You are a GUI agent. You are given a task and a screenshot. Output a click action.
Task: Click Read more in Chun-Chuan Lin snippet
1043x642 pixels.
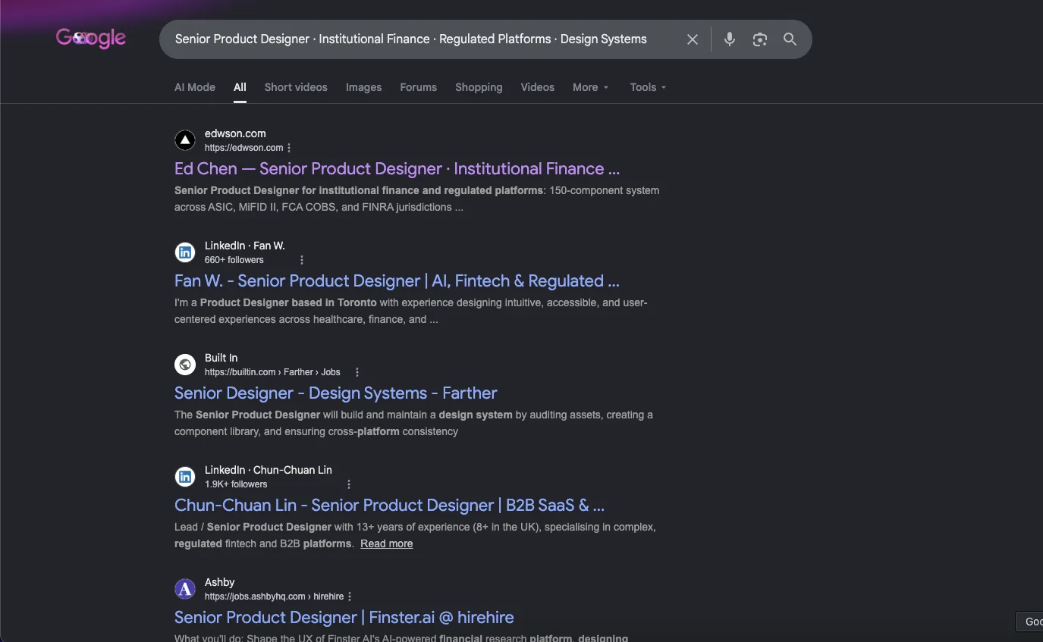(x=387, y=543)
